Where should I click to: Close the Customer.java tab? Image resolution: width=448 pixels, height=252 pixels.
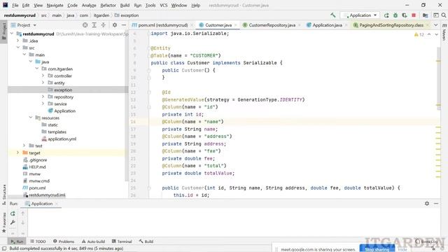pyautogui.click(x=236, y=25)
